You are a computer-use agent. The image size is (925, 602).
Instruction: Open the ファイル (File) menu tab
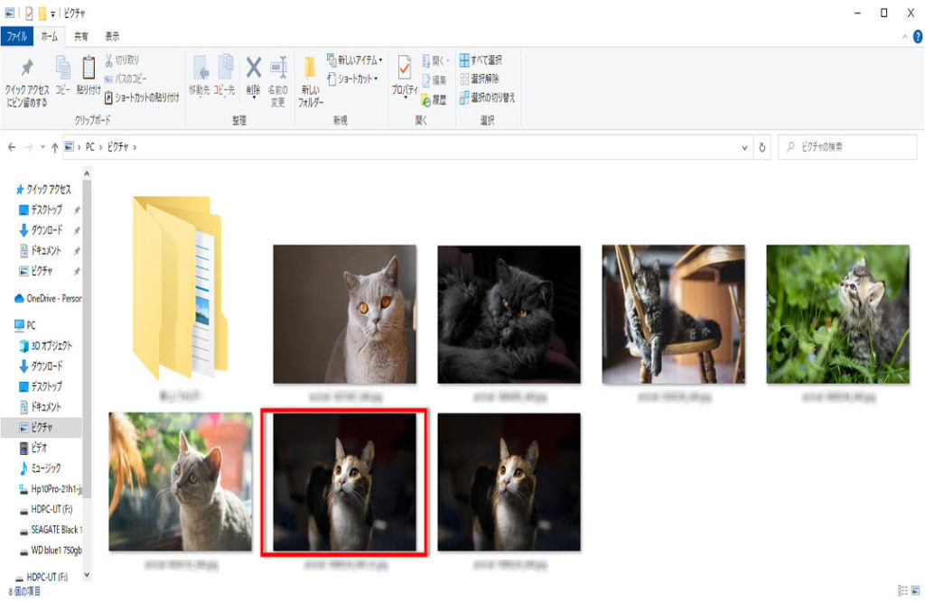pos(17,36)
